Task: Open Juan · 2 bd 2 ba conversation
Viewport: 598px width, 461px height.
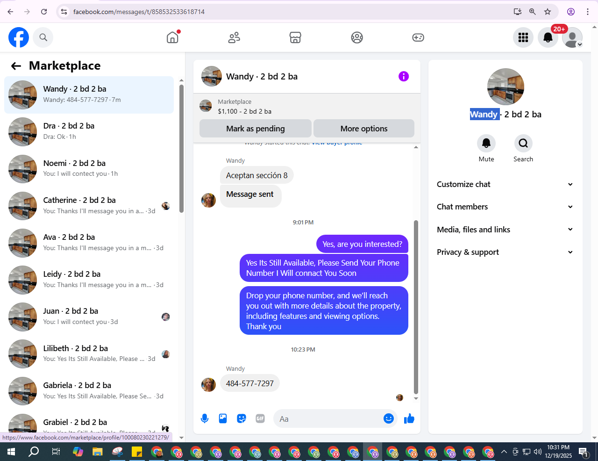Action: click(x=89, y=317)
